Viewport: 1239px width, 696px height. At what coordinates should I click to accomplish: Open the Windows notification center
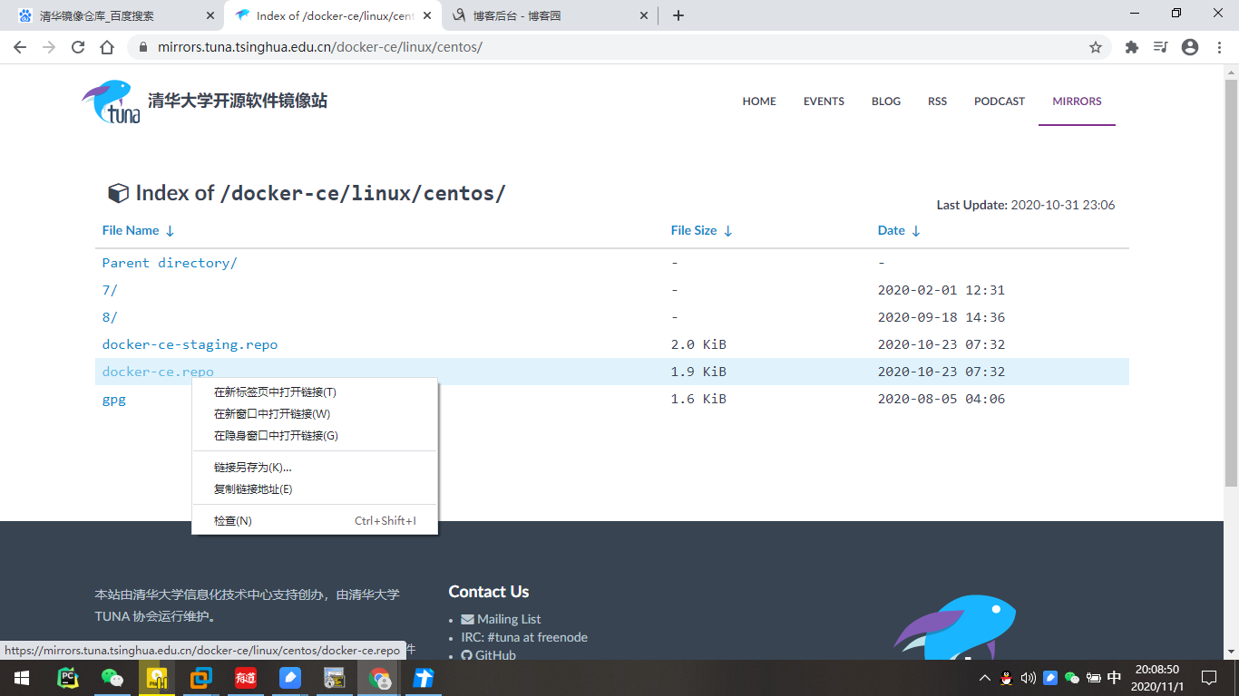(1209, 678)
